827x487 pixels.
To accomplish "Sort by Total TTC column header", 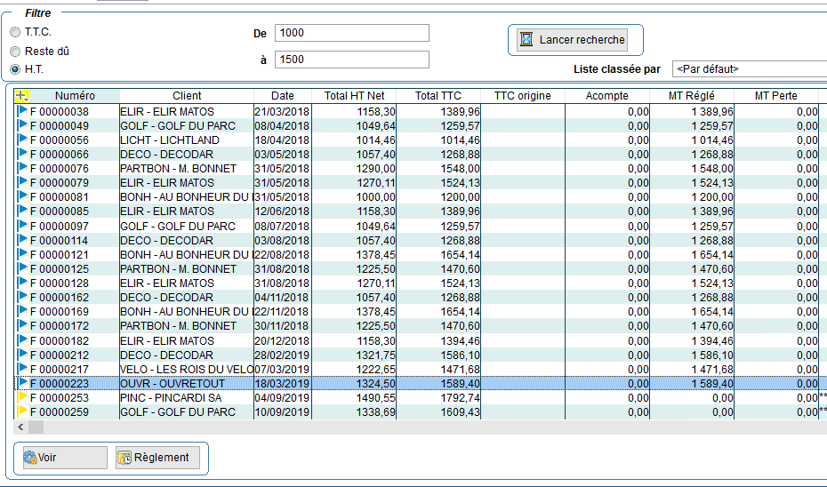I will pyautogui.click(x=438, y=96).
